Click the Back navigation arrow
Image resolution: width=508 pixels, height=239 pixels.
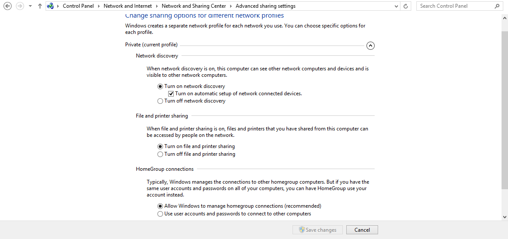click(7, 6)
